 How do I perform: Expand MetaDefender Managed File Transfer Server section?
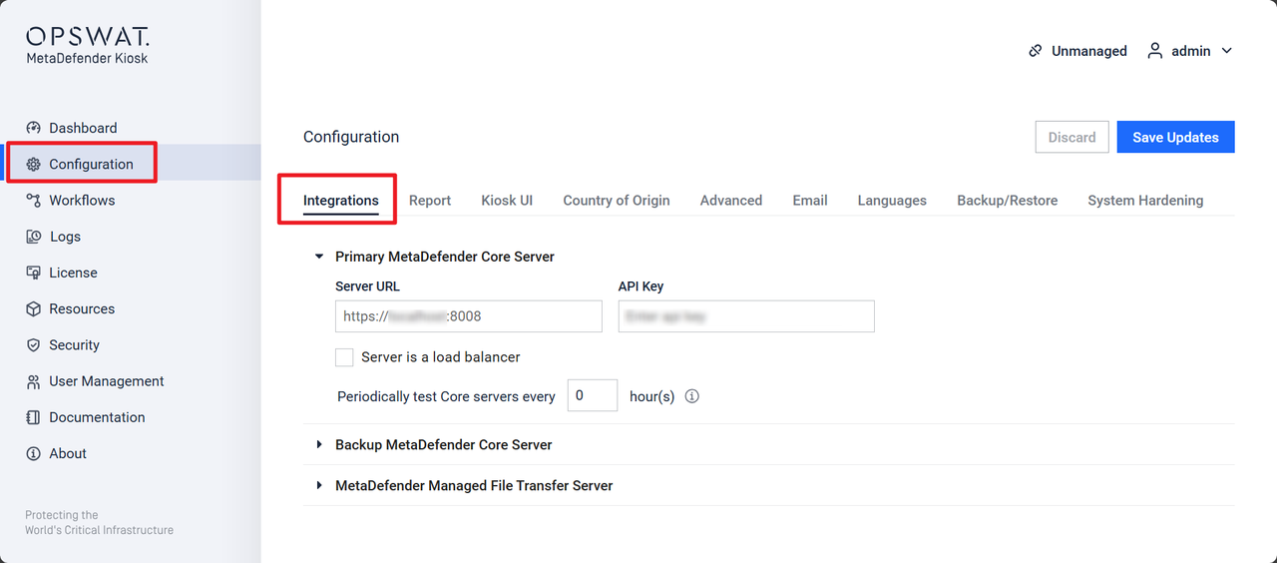319,485
